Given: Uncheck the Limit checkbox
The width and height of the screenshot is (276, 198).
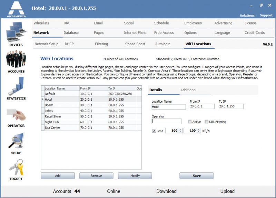Looking at the screenshot, I should (x=154, y=131).
